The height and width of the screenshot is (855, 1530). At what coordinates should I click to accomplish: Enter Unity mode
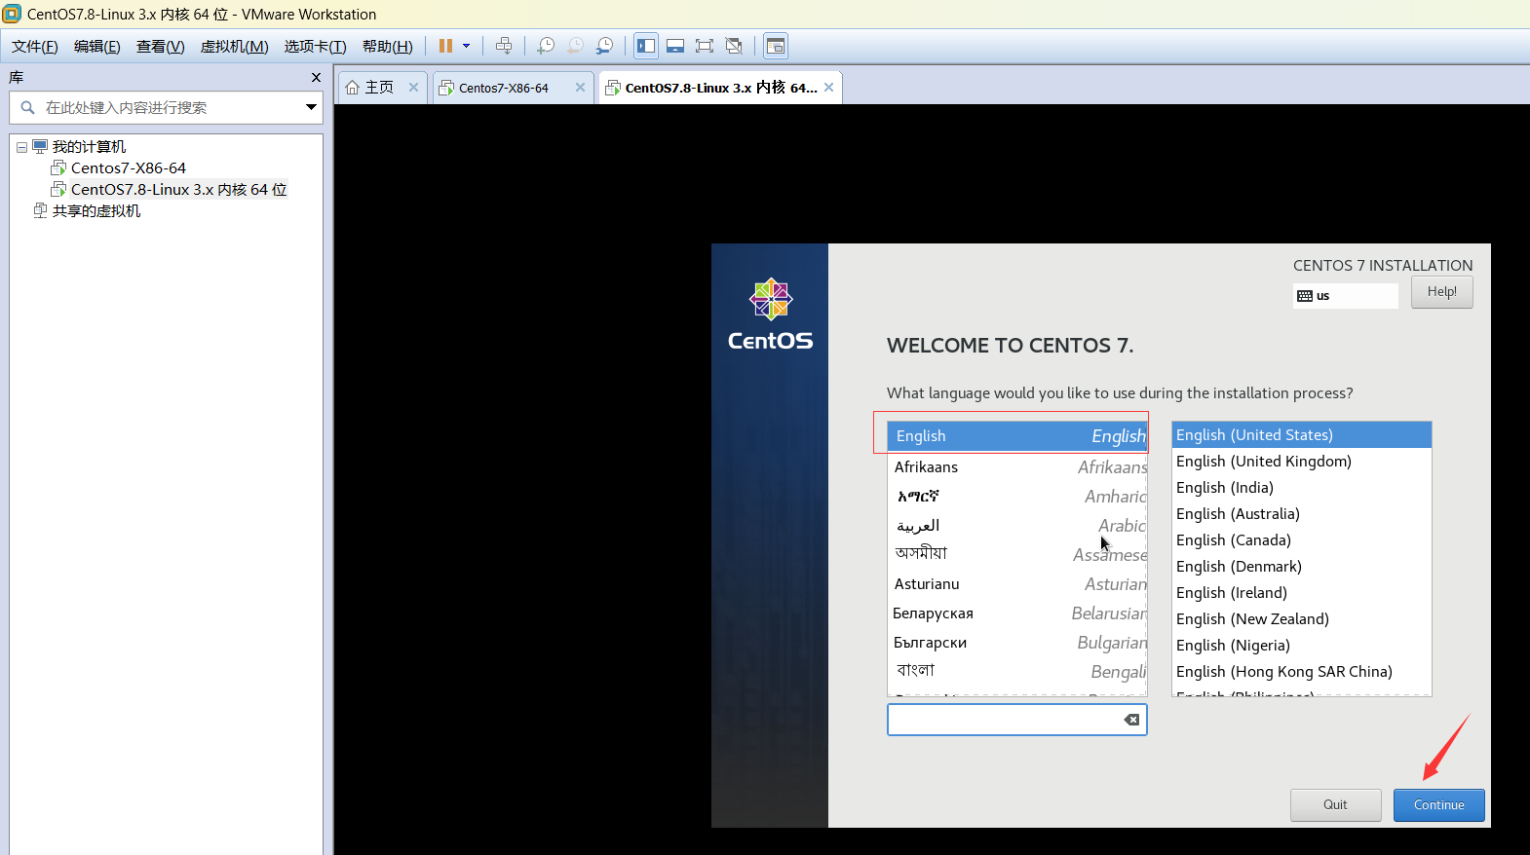click(x=734, y=46)
